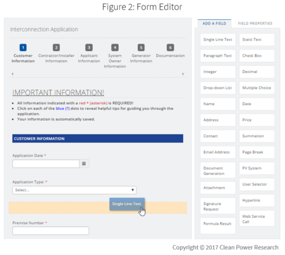The height and width of the screenshot is (255, 285).
Task: Add a Signature Request field
Action: [x=218, y=206]
